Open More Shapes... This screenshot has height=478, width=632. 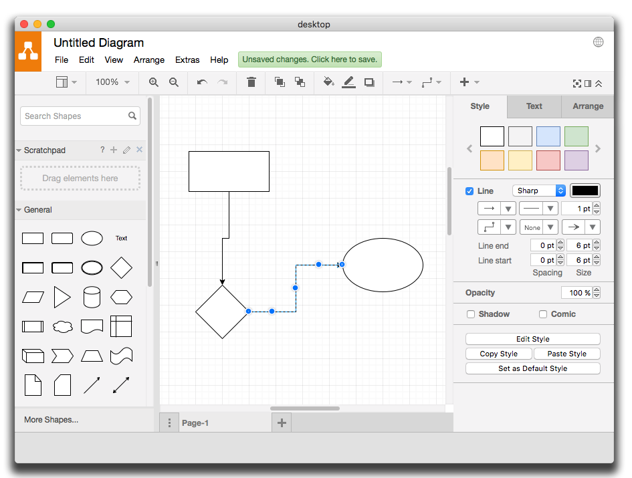click(x=51, y=420)
